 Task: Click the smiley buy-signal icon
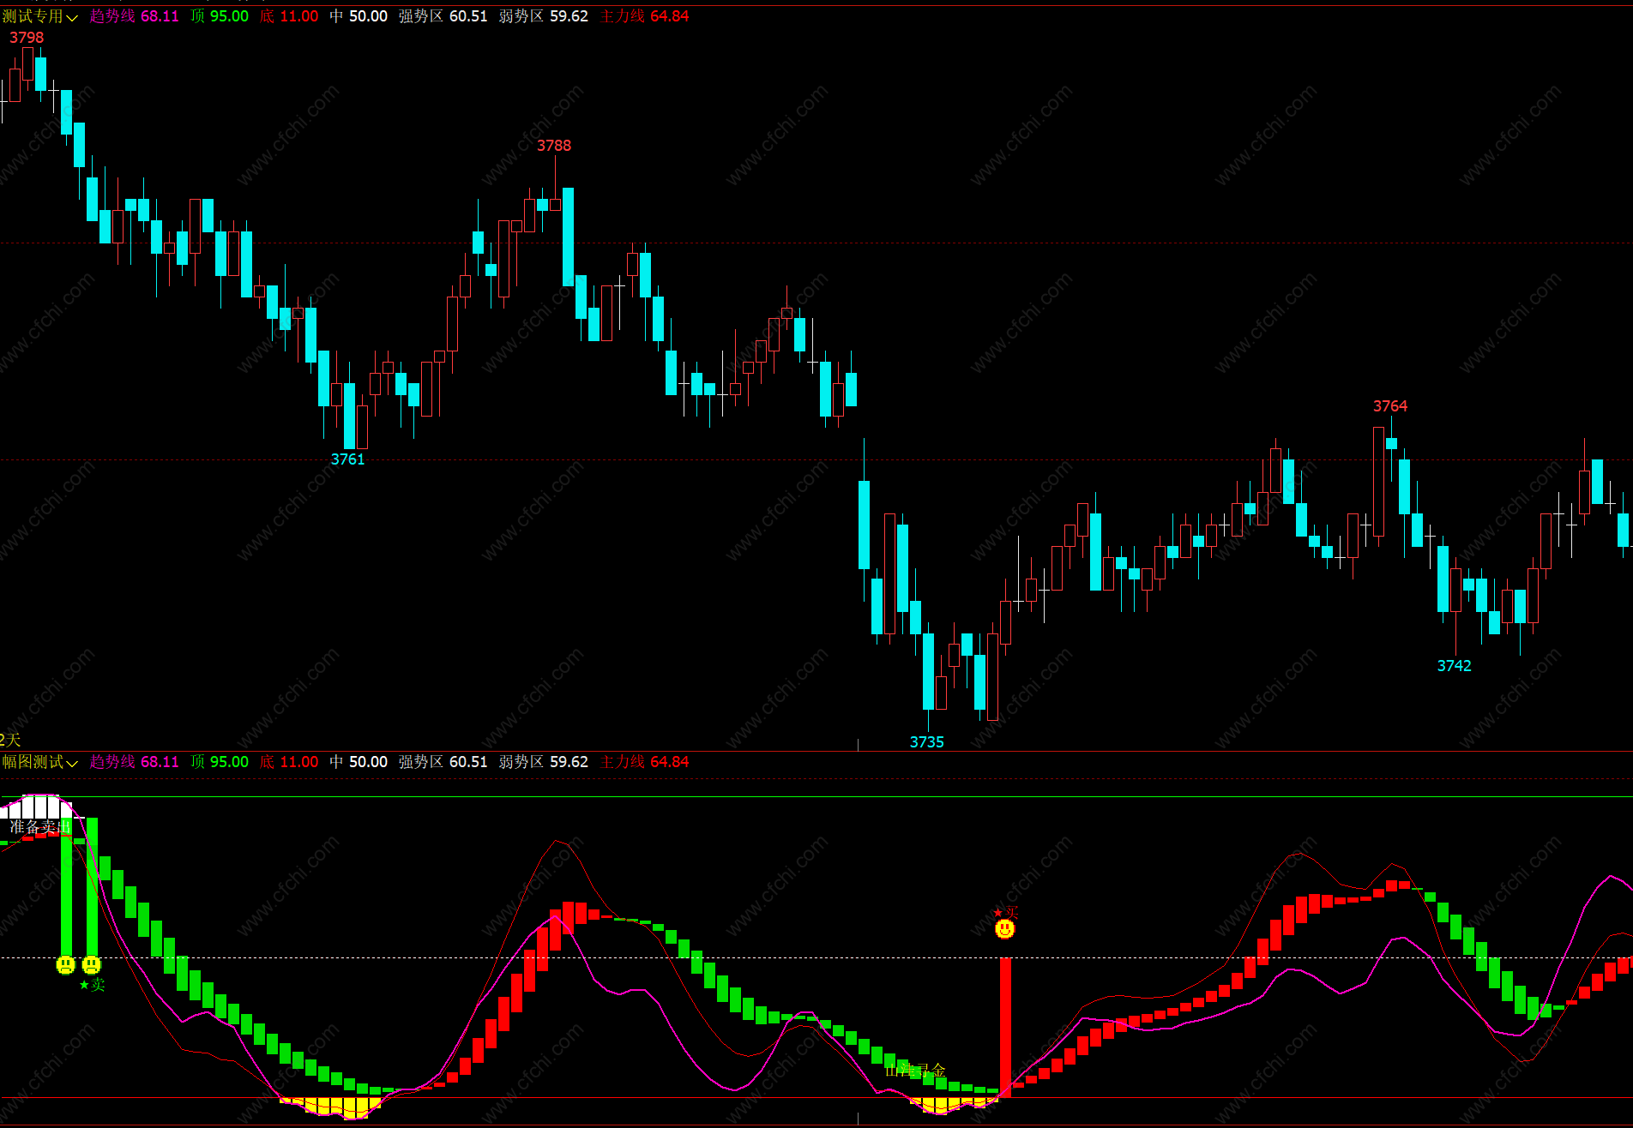click(x=1004, y=929)
